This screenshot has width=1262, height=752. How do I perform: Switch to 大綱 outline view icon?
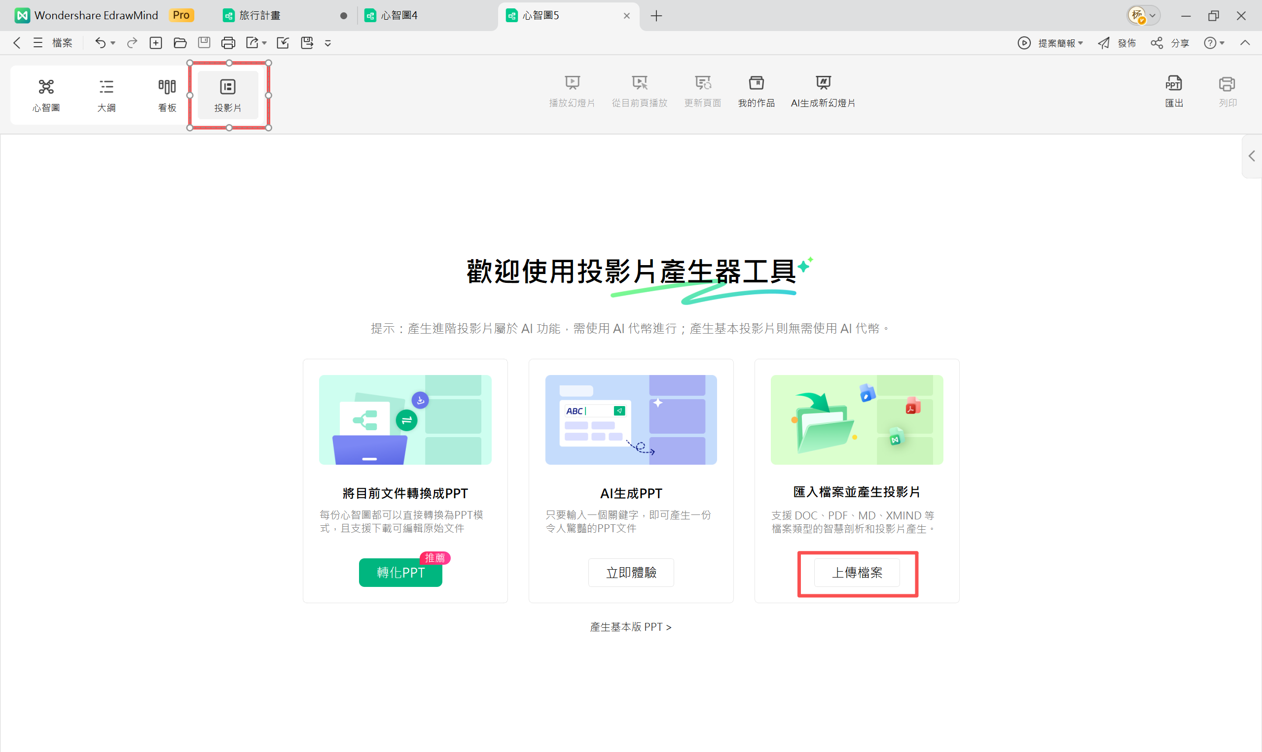click(x=107, y=94)
